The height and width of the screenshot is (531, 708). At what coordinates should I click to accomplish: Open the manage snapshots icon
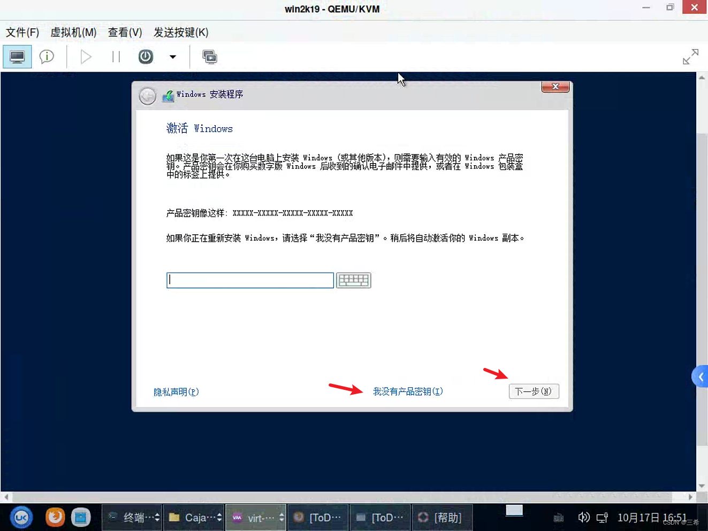pyautogui.click(x=210, y=57)
